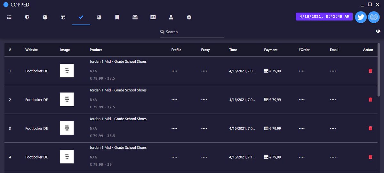The height and width of the screenshot is (173, 384).
Task: Delete row 4 with trash icon
Action: click(x=371, y=157)
